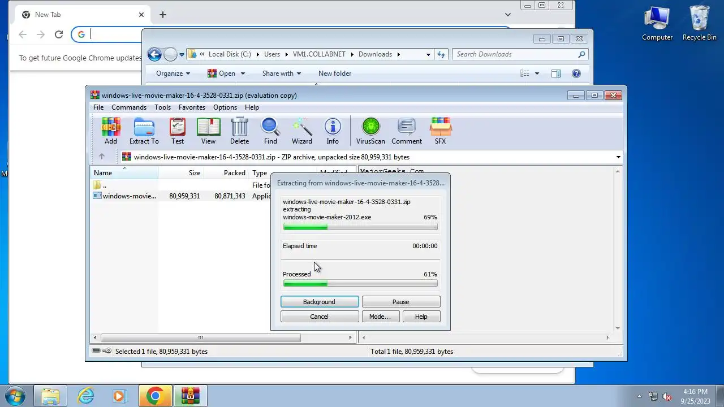
Task: Open the Organize dropdown in Explorer
Action: (x=173, y=73)
